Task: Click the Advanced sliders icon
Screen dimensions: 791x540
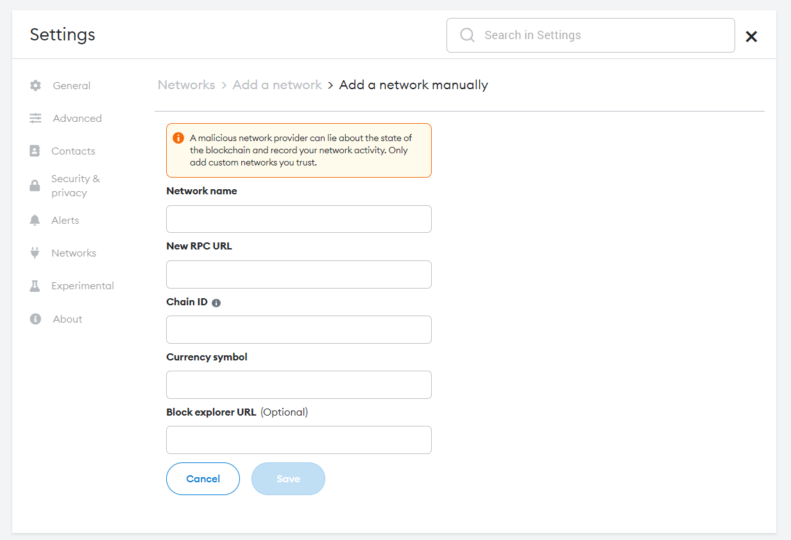Action: (35, 118)
